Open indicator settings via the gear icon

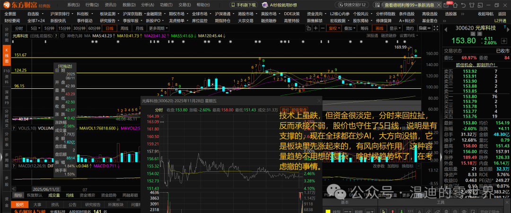click(x=62, y=36)
